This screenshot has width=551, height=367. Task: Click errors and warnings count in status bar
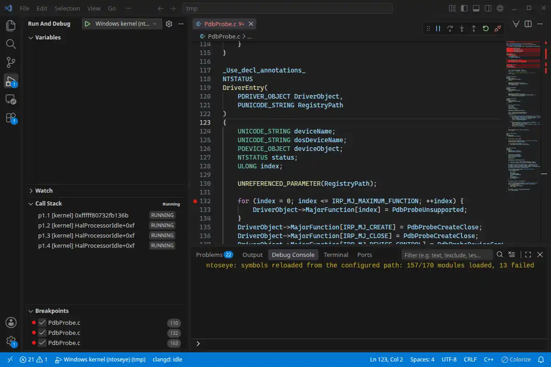click(34, 360)
